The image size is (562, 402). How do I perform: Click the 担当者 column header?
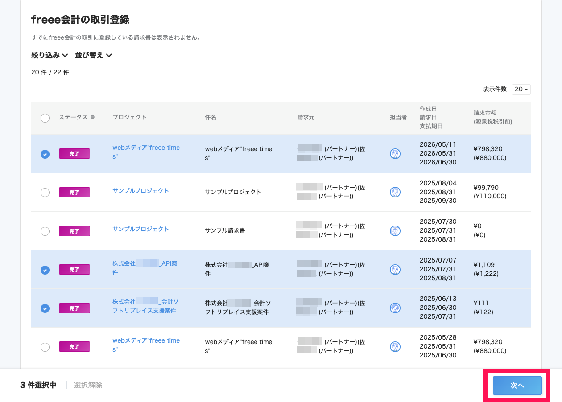(x=398, y=117)
